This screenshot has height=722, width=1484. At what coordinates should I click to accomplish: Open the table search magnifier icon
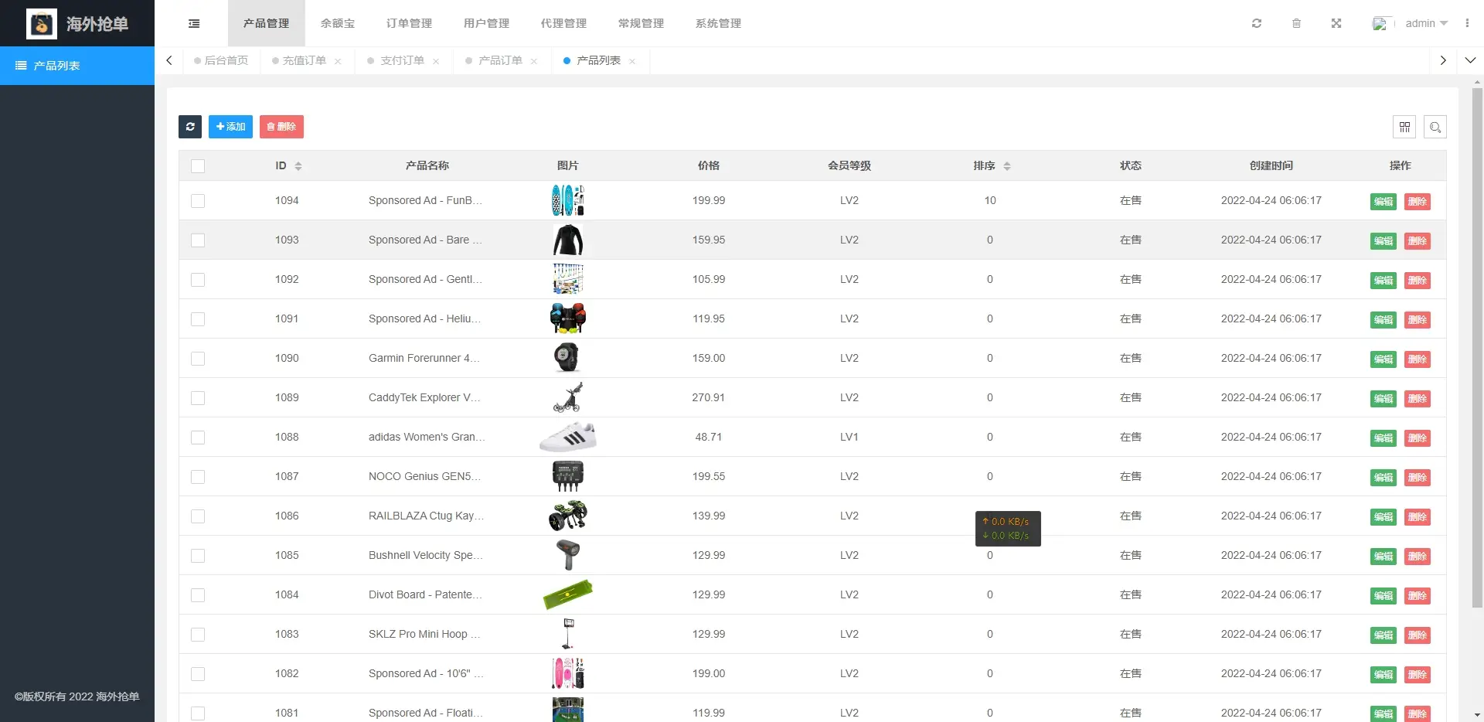[x=1435, y=127]
